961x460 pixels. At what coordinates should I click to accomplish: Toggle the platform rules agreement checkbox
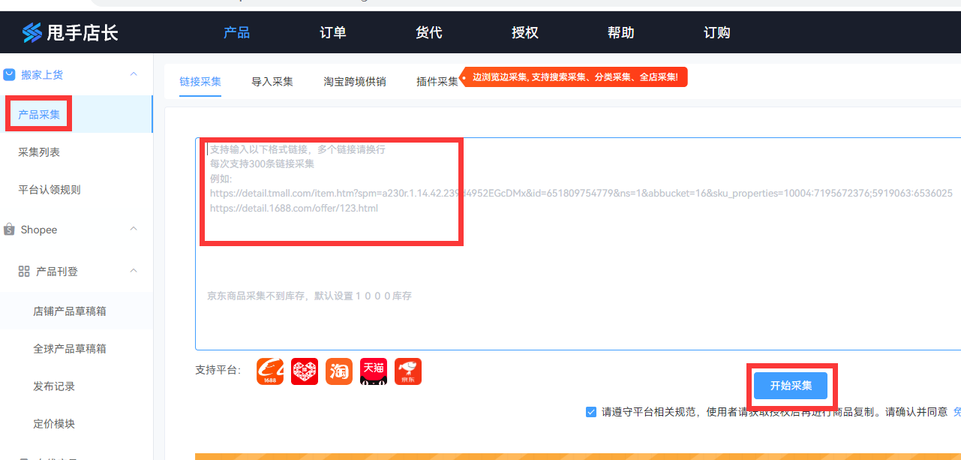click(591, 412)
